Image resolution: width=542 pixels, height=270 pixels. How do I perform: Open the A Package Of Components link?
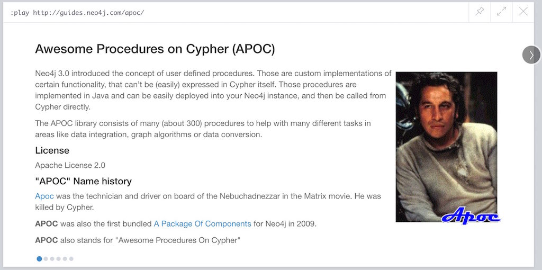click(x=202, y=223)
